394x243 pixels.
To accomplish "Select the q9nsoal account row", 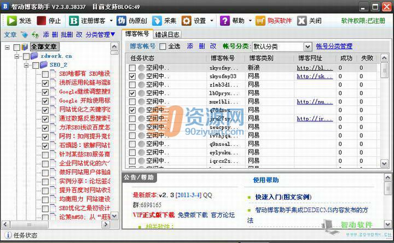I will coord(253,144).
